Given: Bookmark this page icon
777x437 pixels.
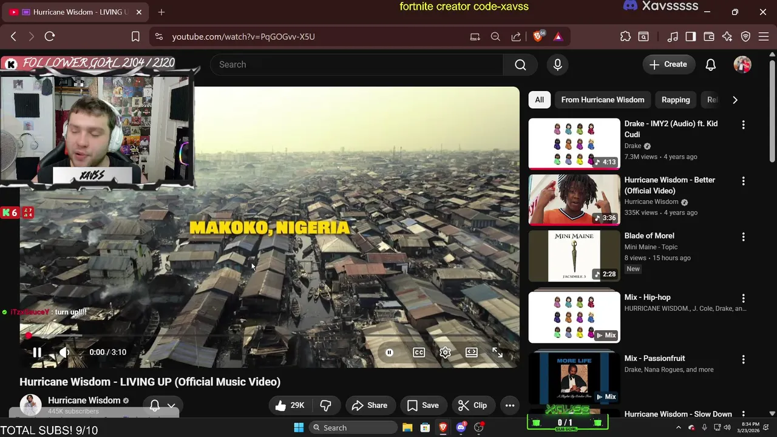Looking at the screenshot, I should [135, 36].
